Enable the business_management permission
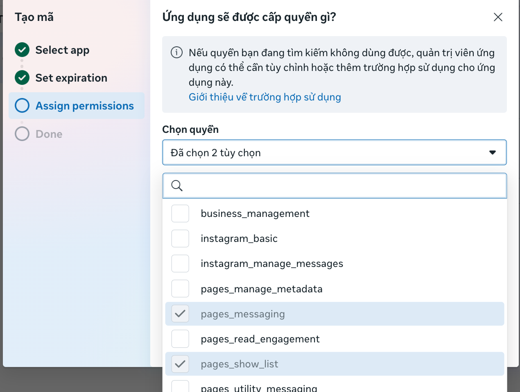520x392 pixels. tap(180, 213)
